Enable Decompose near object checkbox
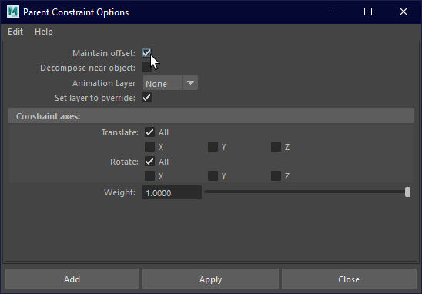 [146, 68]
